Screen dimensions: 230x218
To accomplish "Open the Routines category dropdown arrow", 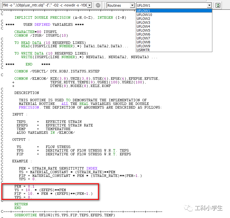I will [x=132, y=5].
